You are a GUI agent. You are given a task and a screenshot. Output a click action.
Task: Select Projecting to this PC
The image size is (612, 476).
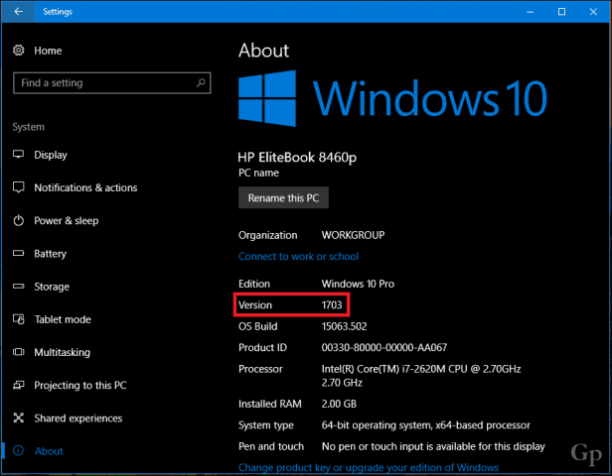point(80,385)
